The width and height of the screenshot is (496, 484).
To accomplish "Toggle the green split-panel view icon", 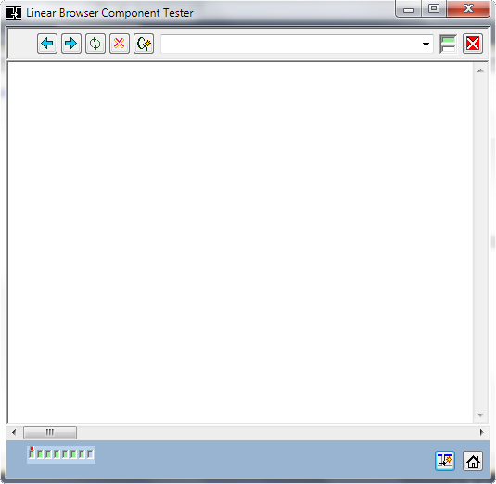I will click(x=448, y=44).
